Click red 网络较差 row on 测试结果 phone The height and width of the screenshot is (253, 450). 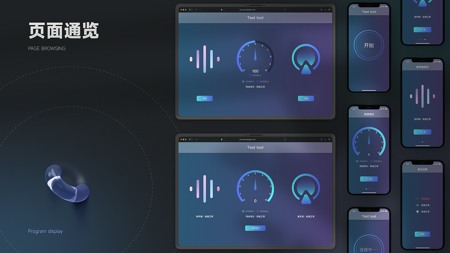423,199
